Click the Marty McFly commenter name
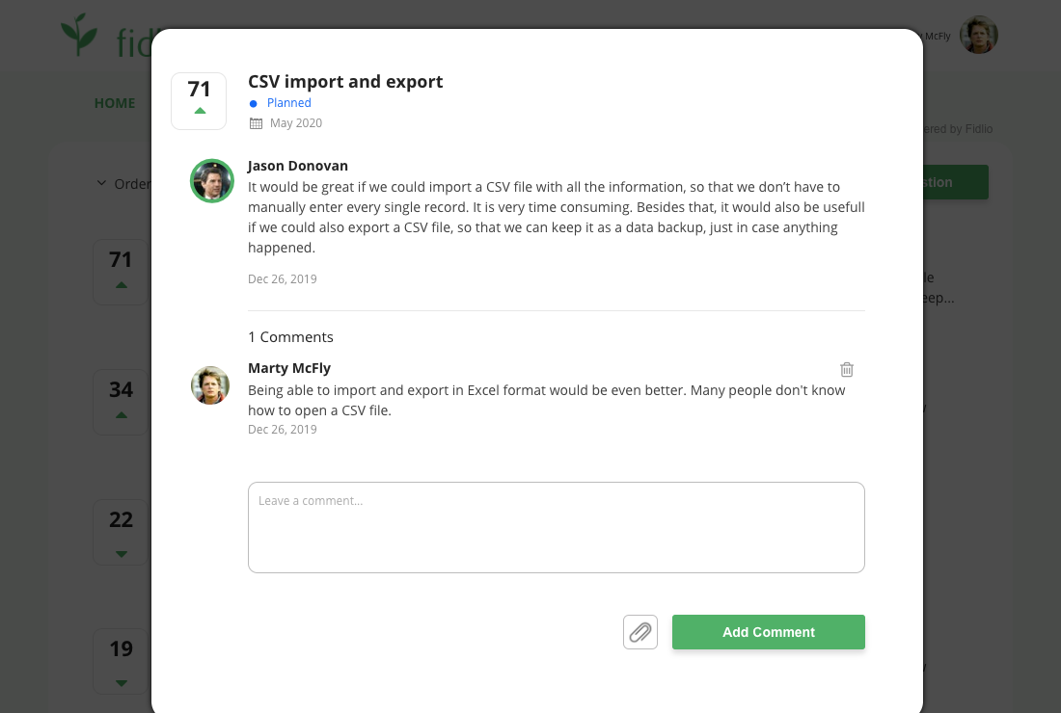This screenshot has width=1061, height=713. (x=289, y=368)
